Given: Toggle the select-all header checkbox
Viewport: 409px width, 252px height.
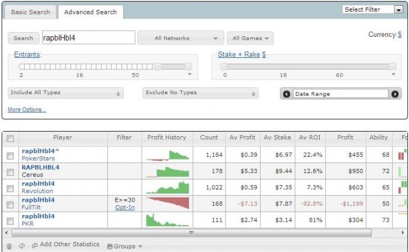Looking at the screenshot, I should click(10, 139).
